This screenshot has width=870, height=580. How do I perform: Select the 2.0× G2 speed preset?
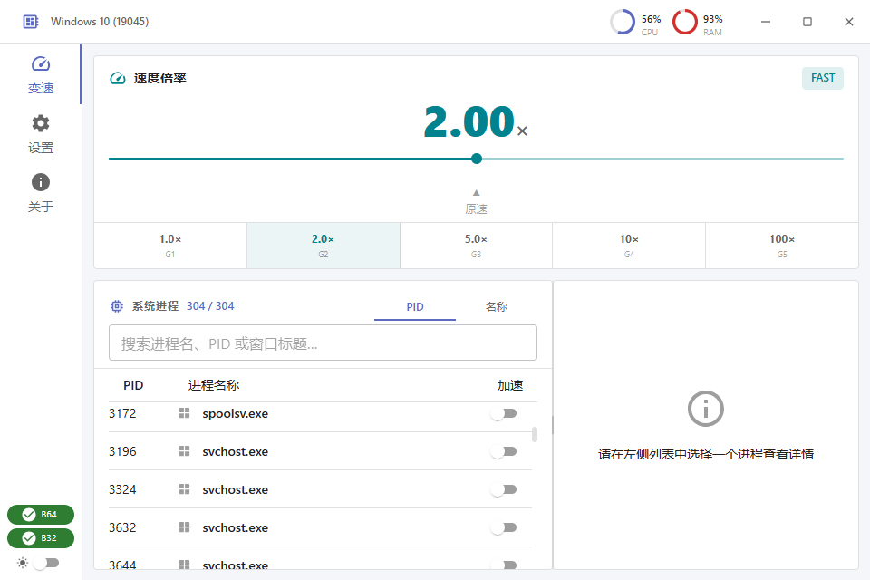point(324,246)
